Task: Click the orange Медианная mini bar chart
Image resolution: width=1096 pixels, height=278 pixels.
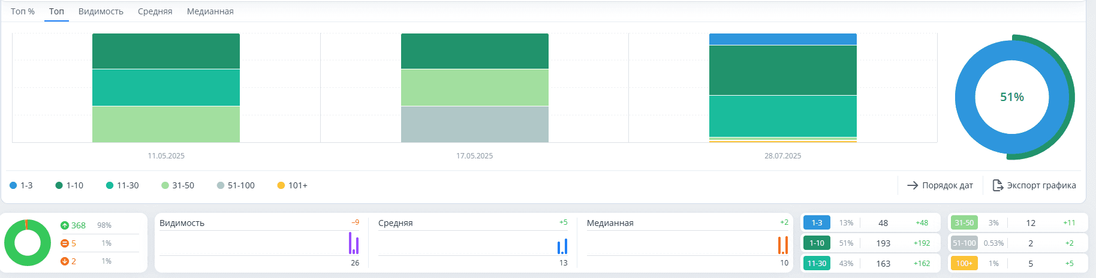Action: click(x=783, y=245)
